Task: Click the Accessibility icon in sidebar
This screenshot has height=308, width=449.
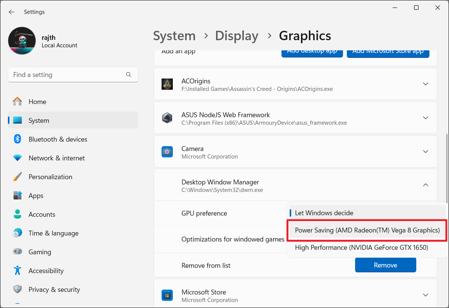Action: click(17, 270)
